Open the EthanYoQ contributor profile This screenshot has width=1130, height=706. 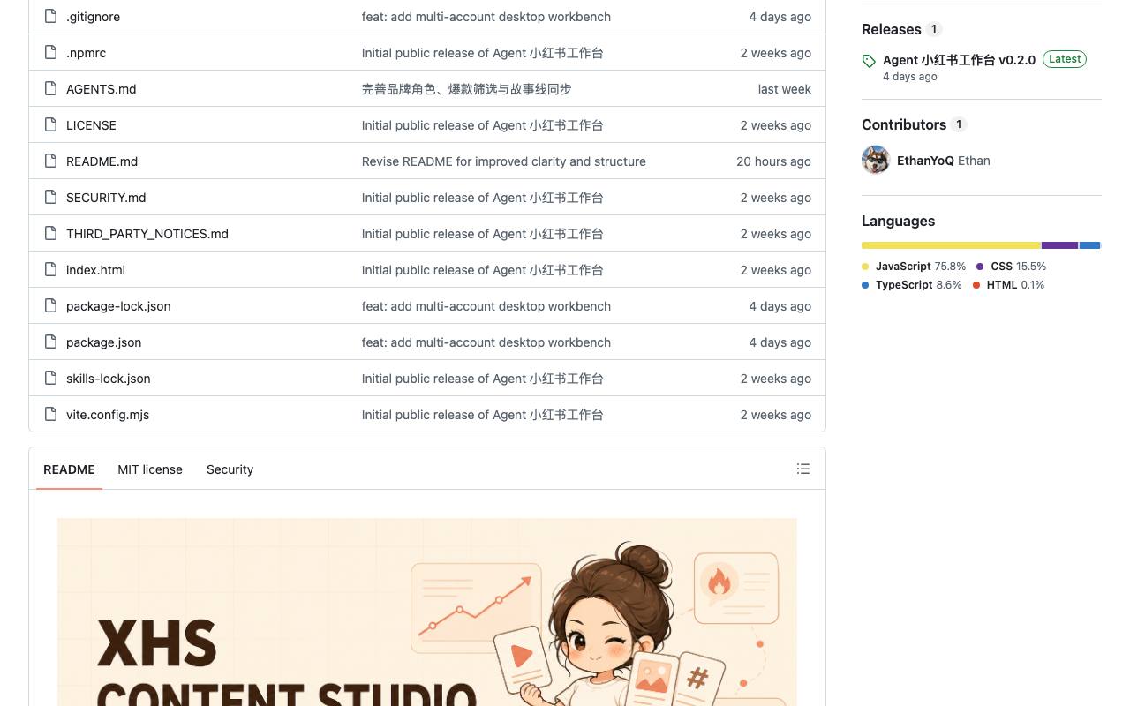925,161
